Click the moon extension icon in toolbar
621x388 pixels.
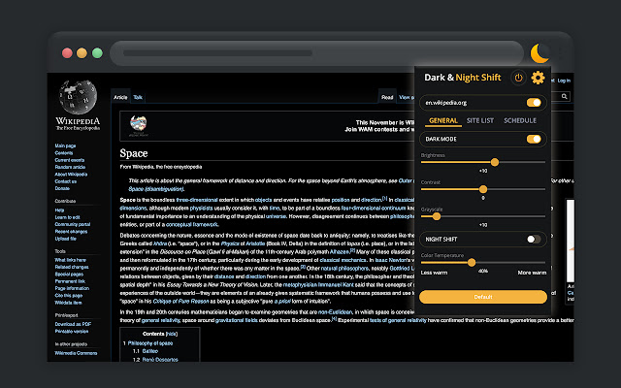539,53
